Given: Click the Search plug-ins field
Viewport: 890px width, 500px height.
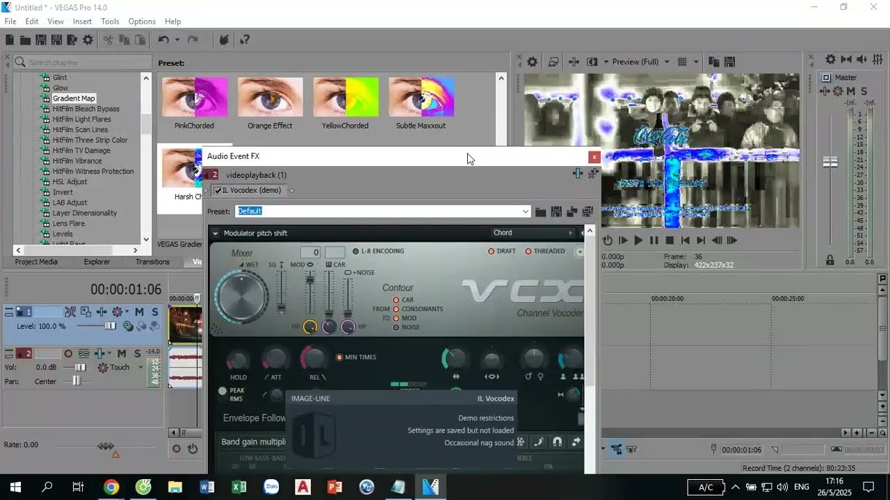Looking at the screenshot, I should pyautogui.click(x=82, y=62).
